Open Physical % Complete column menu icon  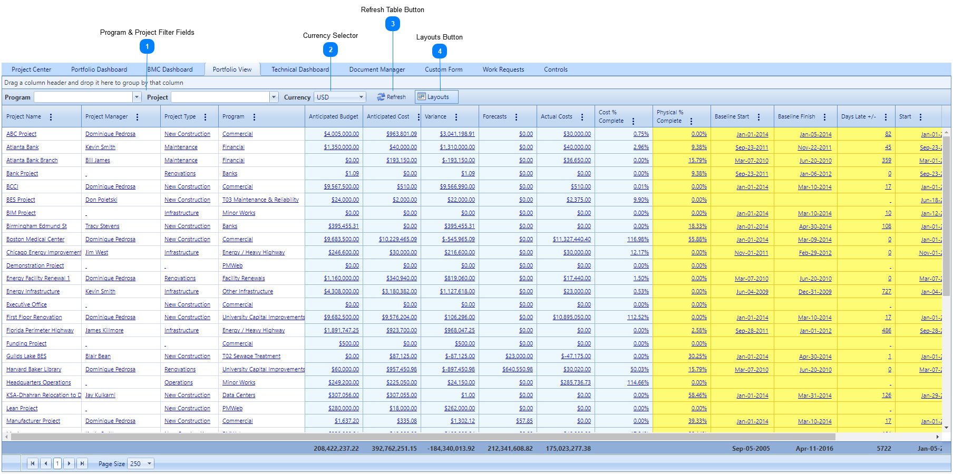click(691, 121)
